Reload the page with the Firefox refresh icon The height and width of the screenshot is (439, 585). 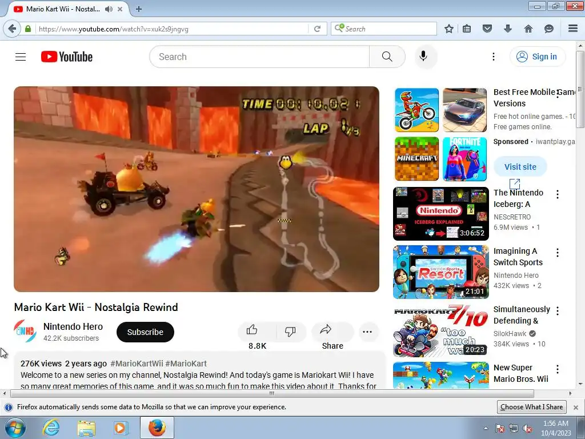pos(318,29)
